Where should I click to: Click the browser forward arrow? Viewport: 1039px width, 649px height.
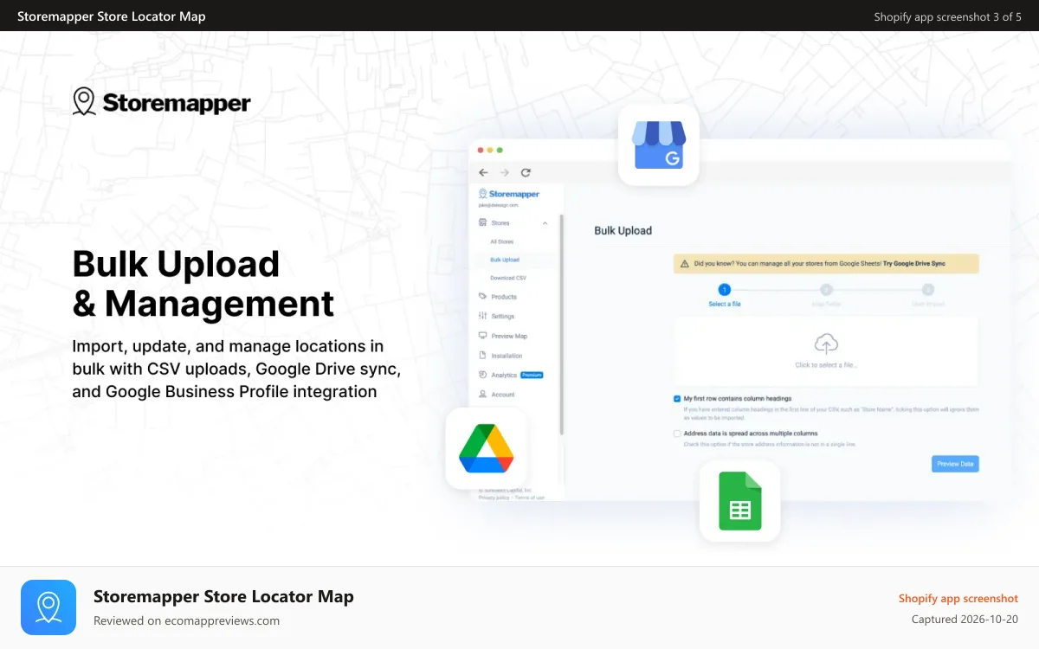click(504, 172)
